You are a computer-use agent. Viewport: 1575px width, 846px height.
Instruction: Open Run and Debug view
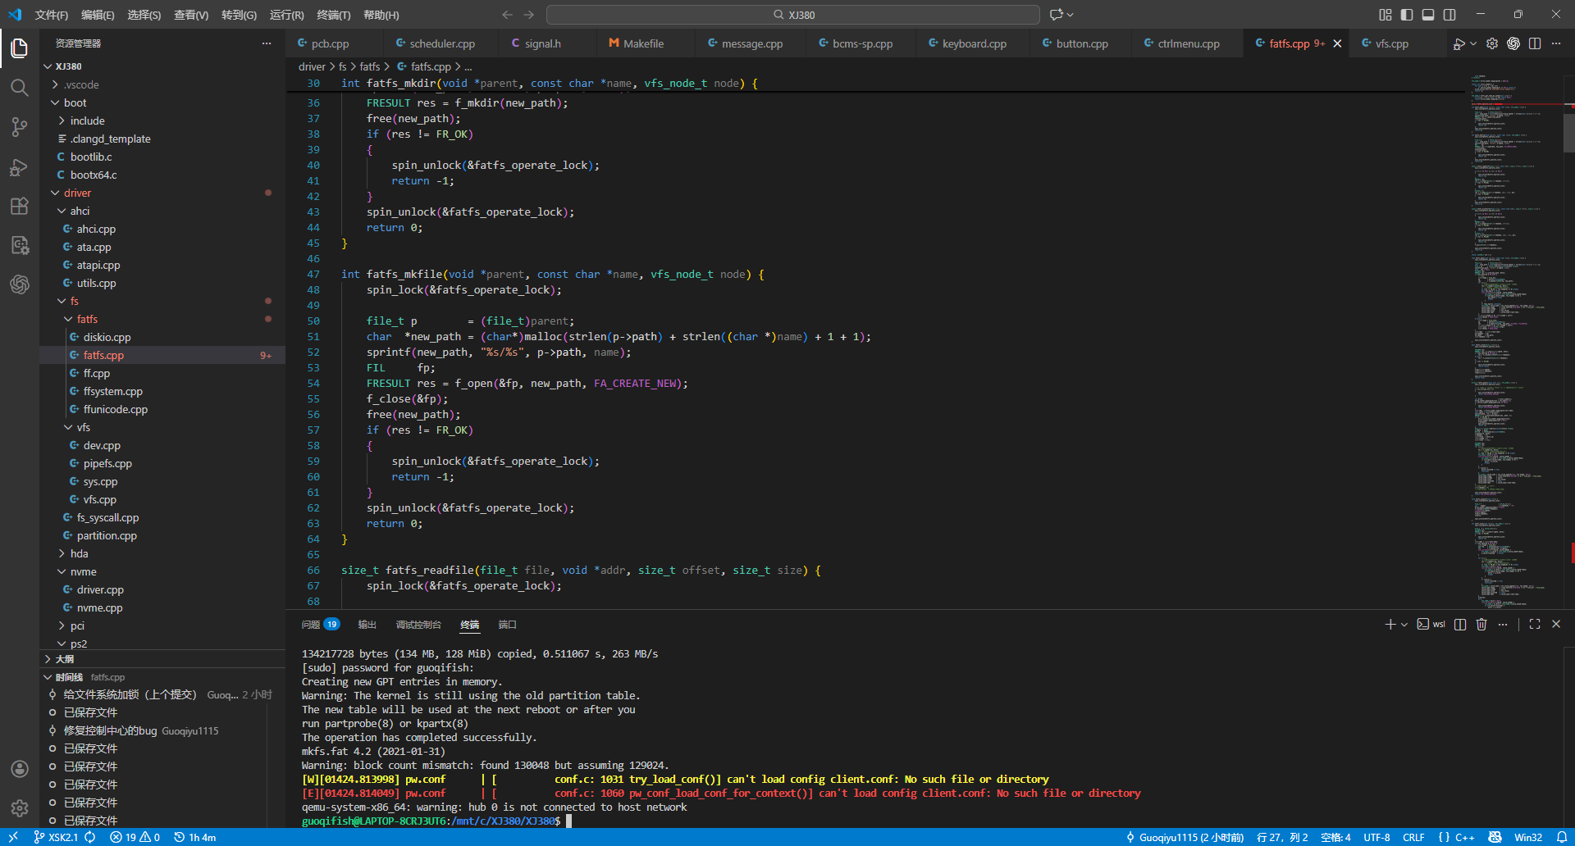pyautogui.click(x=20, y=167)
